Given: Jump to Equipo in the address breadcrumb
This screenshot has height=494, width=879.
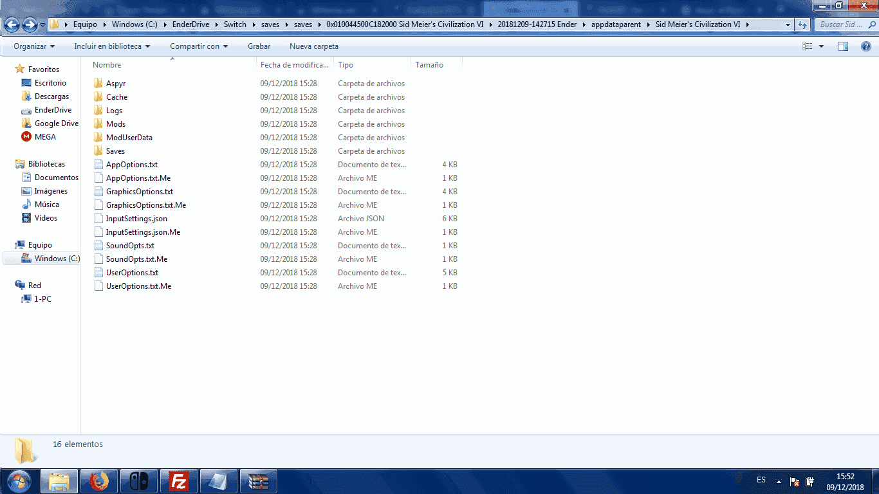Looking at the screenshot, I should (x=85, y=24).
